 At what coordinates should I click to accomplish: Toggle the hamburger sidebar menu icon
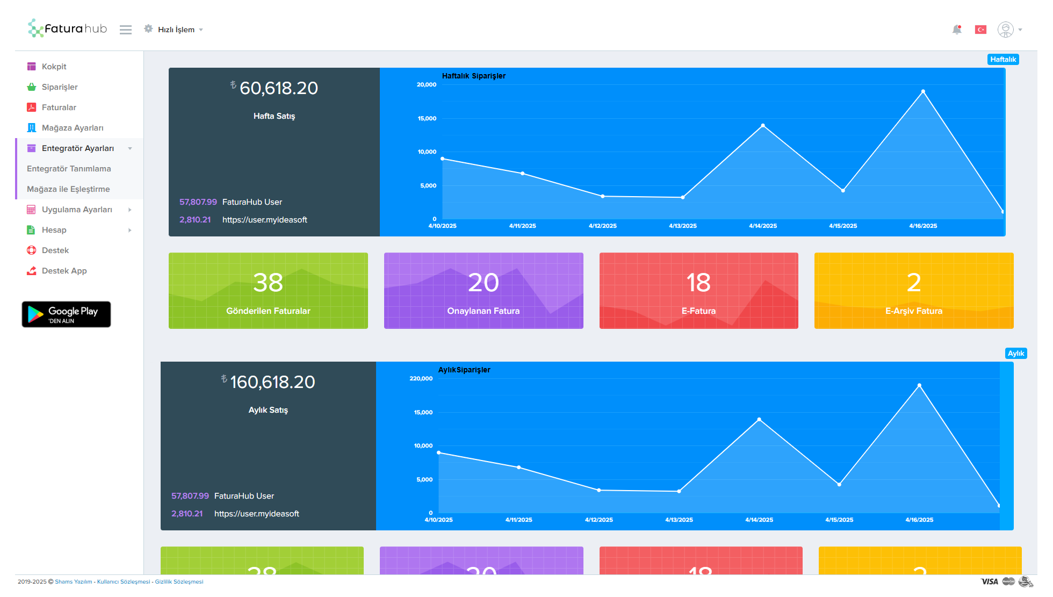coord(126,30)
